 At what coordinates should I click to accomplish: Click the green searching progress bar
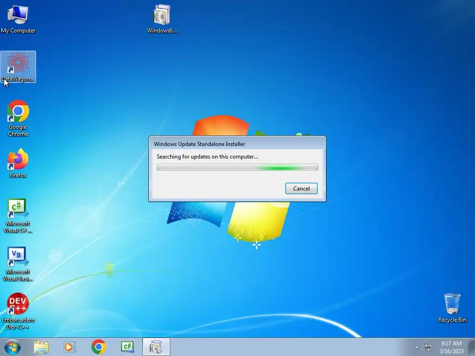tap(237, 167)
